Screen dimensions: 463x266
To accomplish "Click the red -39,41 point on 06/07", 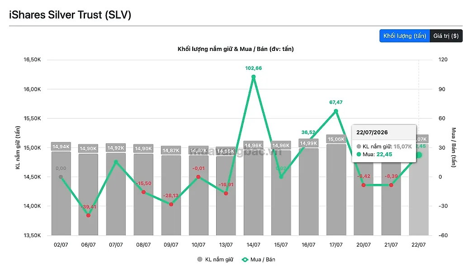I will click(88, 216).
